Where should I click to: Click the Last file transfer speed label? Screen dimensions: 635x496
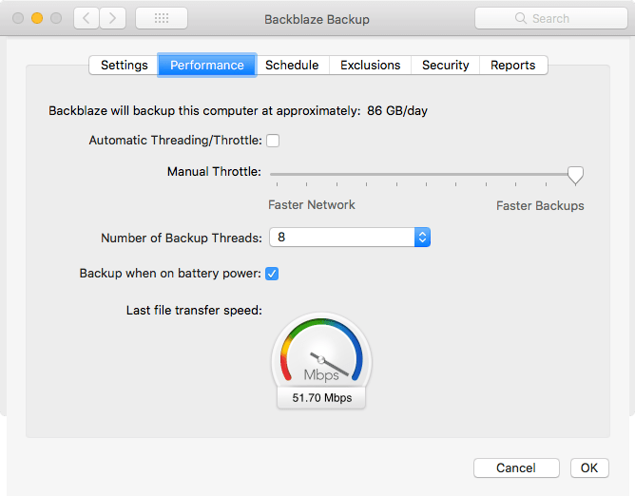(x=194, y=310)
